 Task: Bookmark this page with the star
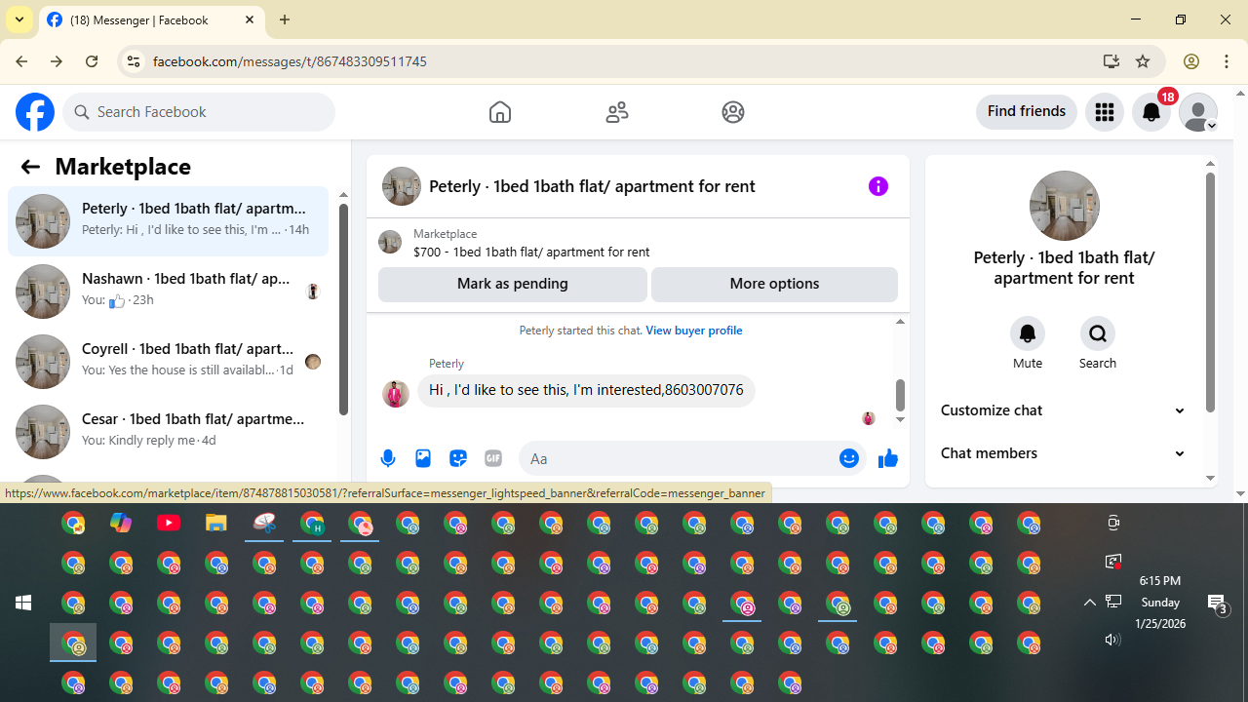click(1143, 61)
